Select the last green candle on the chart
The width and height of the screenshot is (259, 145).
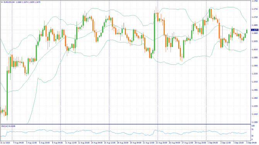[247, 31]
